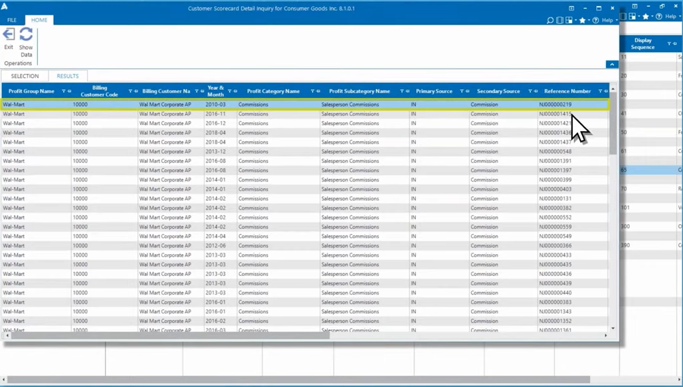Click the window layout icon beside the search icon
683x387 pixels.
tap(559, 20)
